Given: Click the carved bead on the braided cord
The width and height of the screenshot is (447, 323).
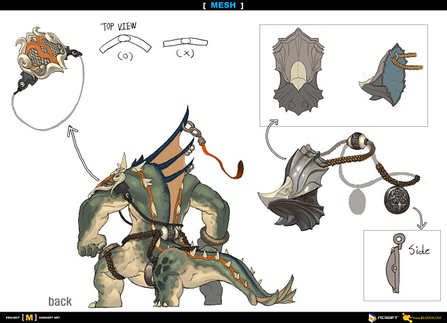Looking at the screenshot, I should [x=357, y=141].
